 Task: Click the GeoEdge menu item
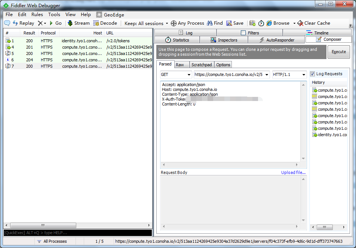coord(110,15)
